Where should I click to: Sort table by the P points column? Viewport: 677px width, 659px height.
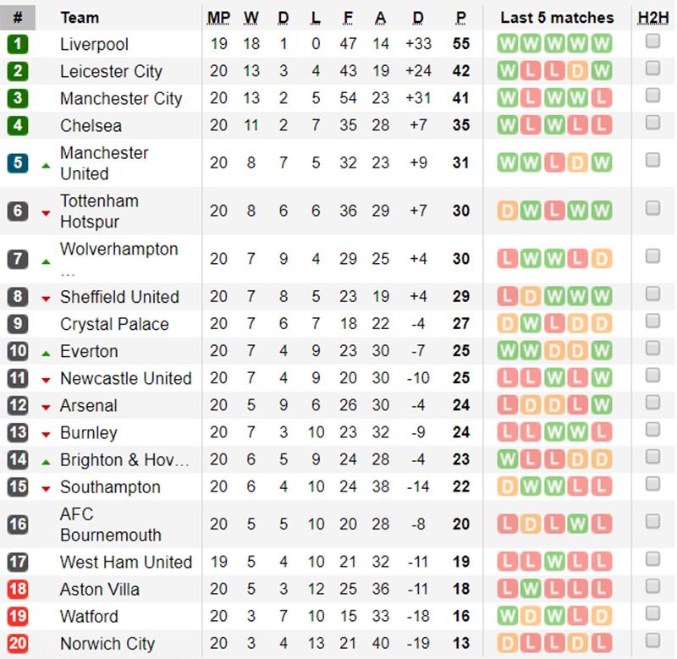(x=460, y=18)
